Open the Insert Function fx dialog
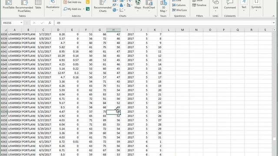 click(50, 23)
